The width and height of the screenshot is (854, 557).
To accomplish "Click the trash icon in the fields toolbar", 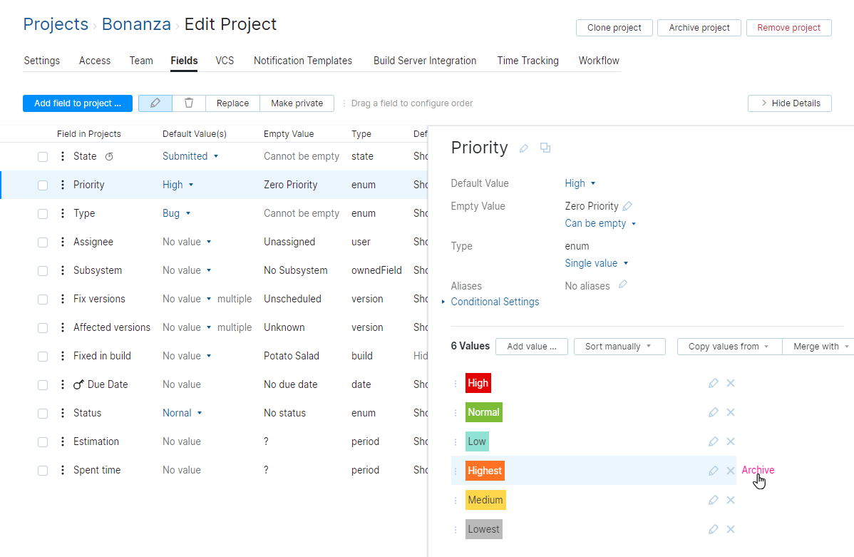I will (188, 103).
